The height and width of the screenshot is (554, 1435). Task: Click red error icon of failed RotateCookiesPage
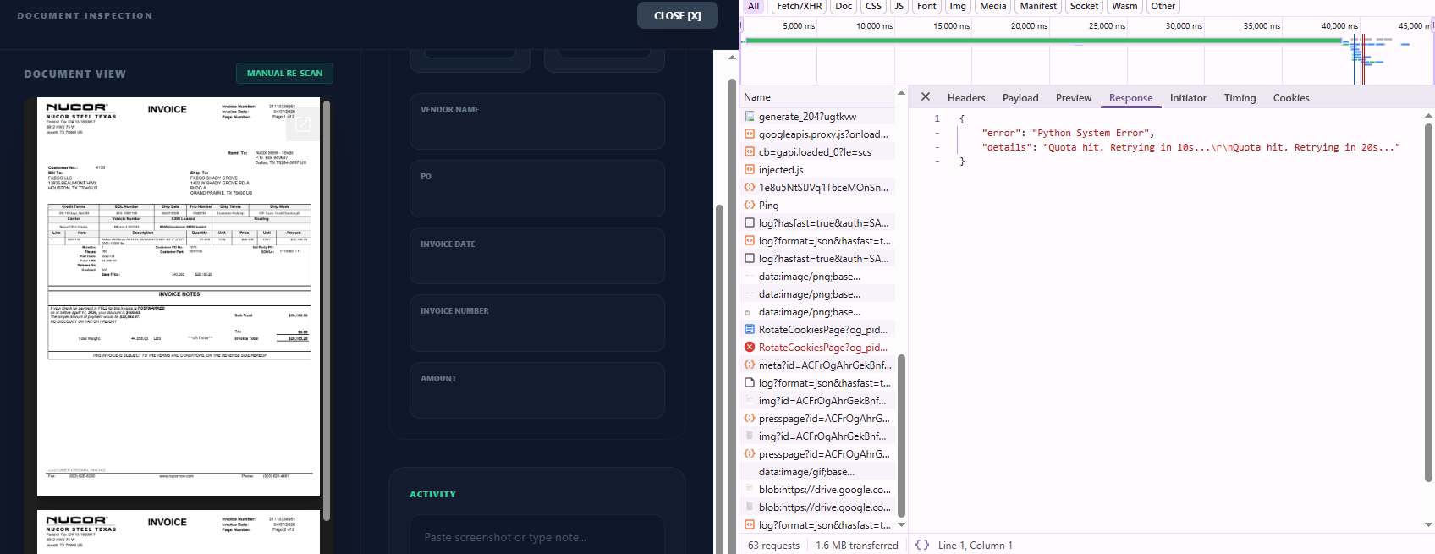pyautogui.click(x=750, y=348)
